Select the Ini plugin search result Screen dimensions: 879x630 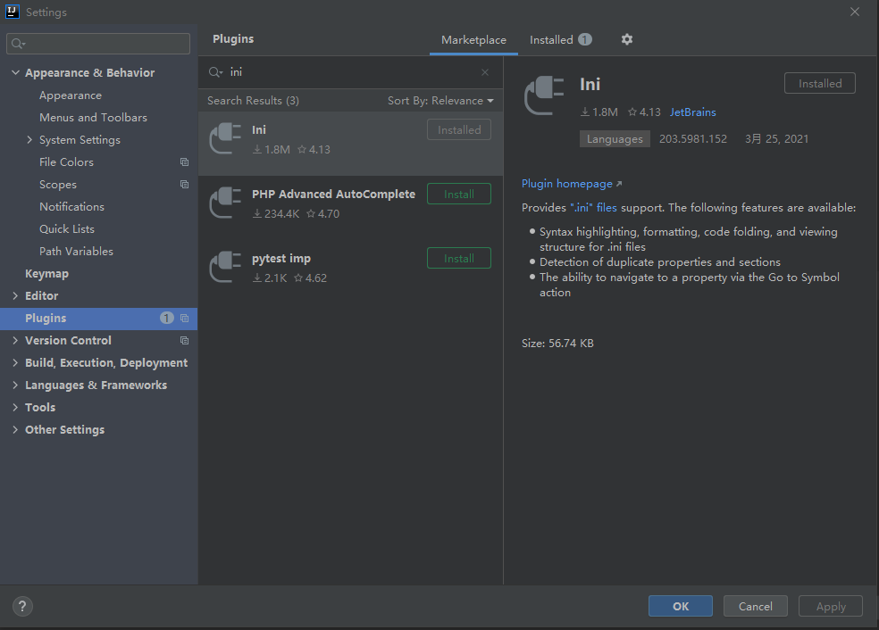click(x=350, y=144)
